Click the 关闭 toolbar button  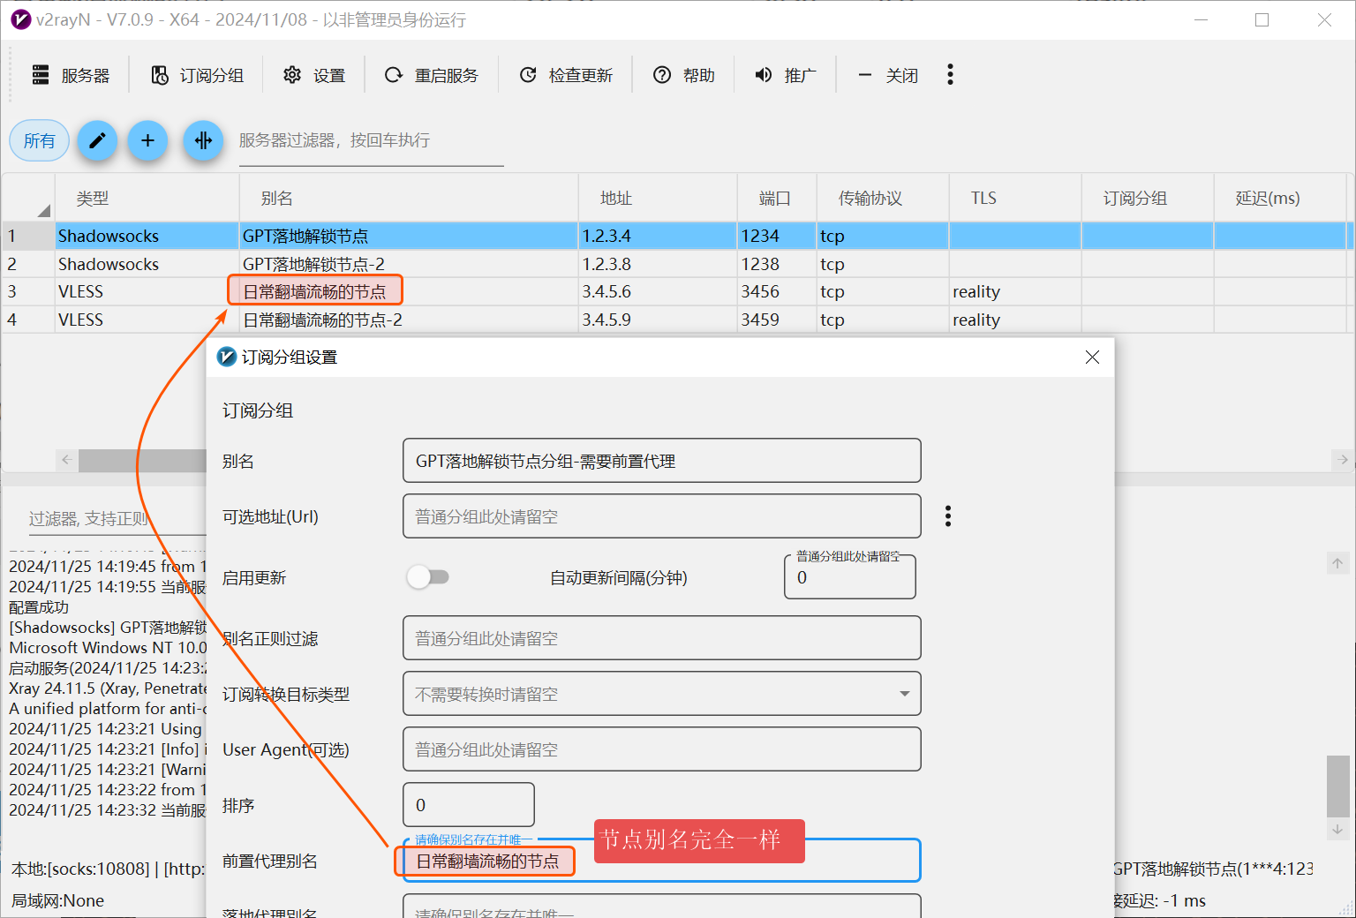(888, 76)
